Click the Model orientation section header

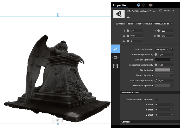150,92
